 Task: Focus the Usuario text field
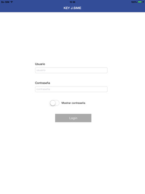pyautogui.click(x=71, y=70)
